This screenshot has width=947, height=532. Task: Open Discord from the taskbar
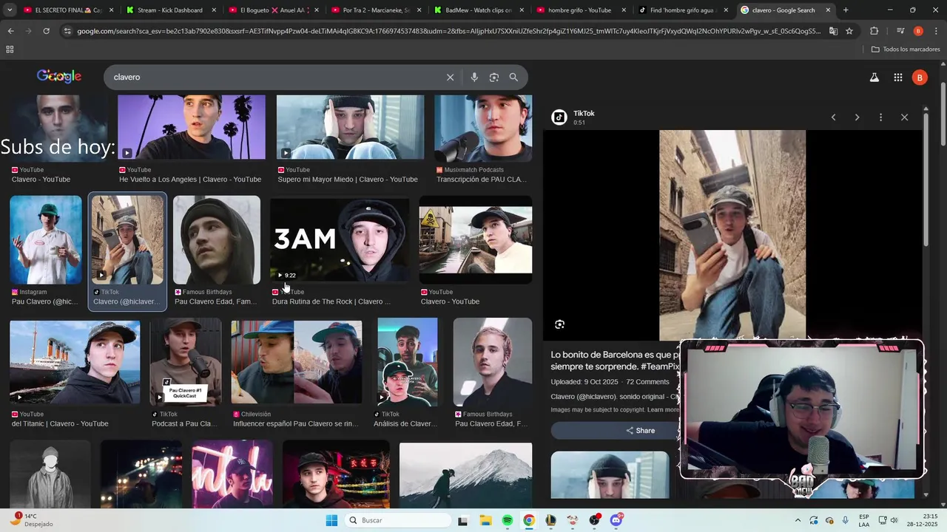[616, 520]
